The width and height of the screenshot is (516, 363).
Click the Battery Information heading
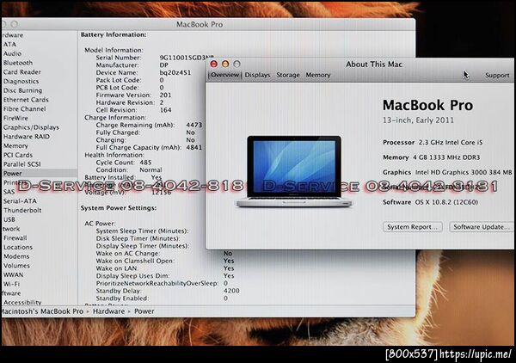114,34
